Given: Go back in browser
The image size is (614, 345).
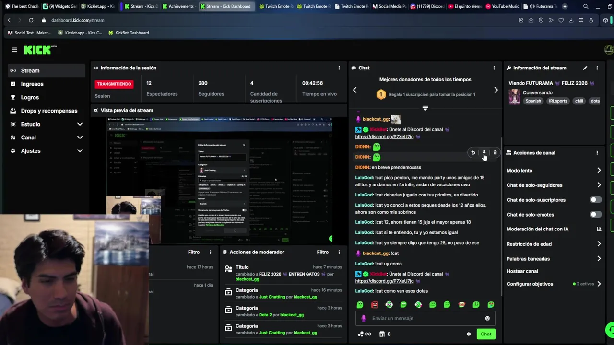Looking at the screenshot, I should tap(9, 20).
